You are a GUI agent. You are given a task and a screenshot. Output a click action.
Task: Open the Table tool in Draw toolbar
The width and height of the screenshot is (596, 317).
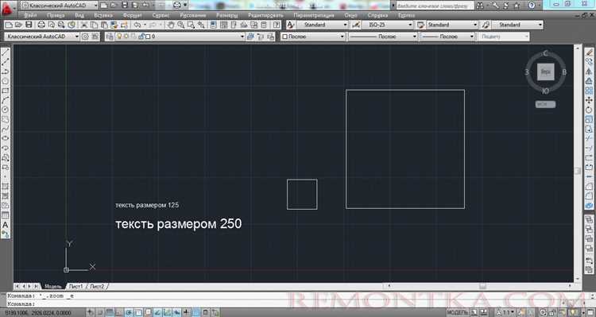click(6, 215)
